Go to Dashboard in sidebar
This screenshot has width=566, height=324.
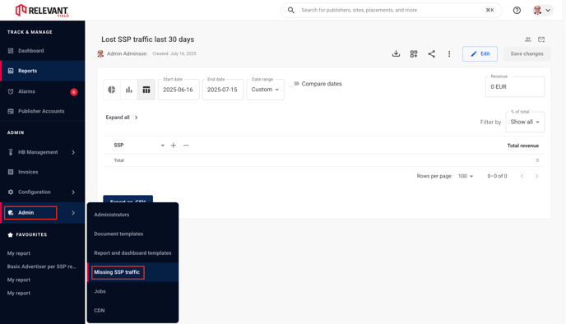click(31, 50)
